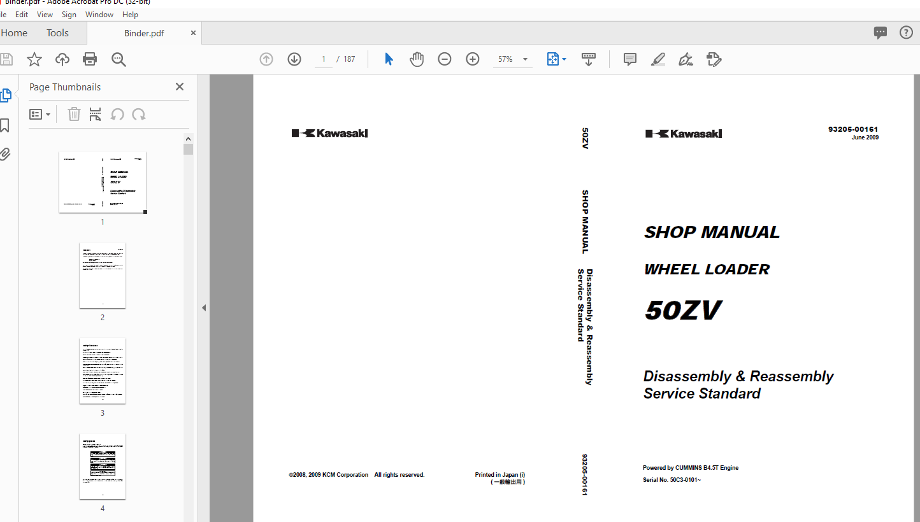The height and width of the screenshot is (522, 920).
Task: Open the chat notifications bubble icon
Action: [880, 32]
